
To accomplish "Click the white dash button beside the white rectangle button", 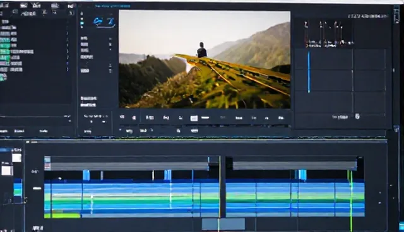I will (205, 117).
